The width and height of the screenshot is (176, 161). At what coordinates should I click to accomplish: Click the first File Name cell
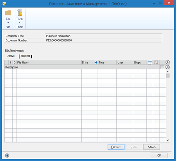(x=49, y=72)
